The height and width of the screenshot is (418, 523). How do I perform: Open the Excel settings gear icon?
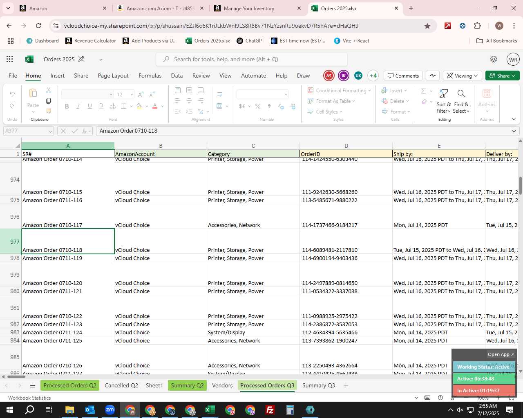click(x=494, y=59)
